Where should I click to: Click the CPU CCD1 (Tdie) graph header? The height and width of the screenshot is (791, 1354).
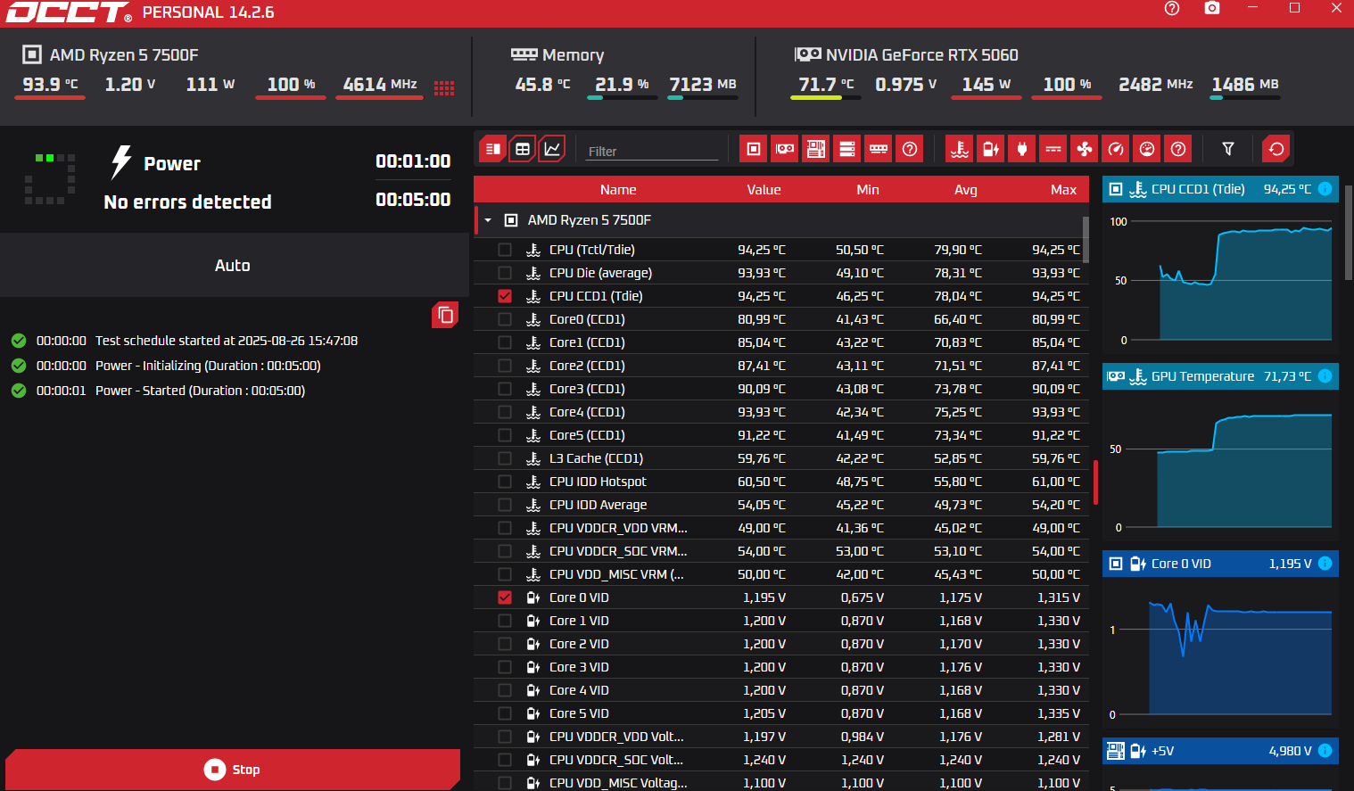[1220, 189]
